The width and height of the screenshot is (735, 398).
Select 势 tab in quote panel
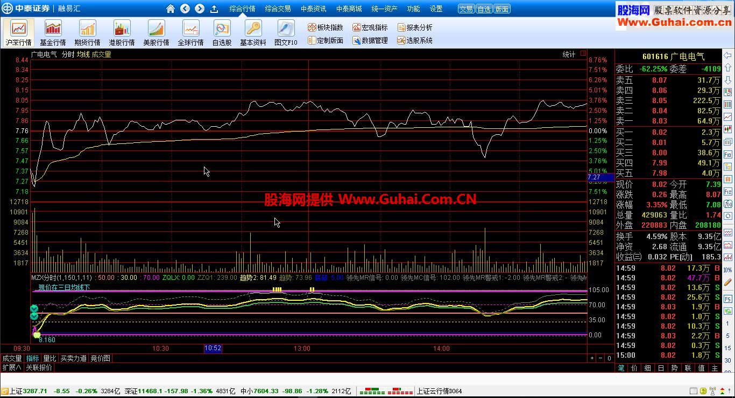(675, 368)
